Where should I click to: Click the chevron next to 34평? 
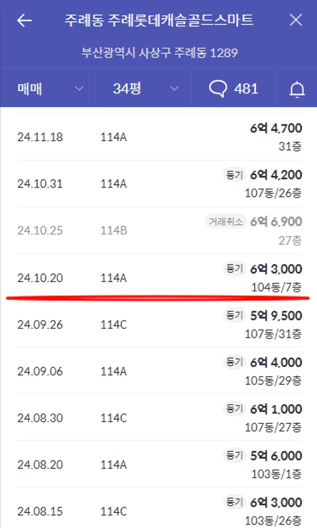point(174,89)
